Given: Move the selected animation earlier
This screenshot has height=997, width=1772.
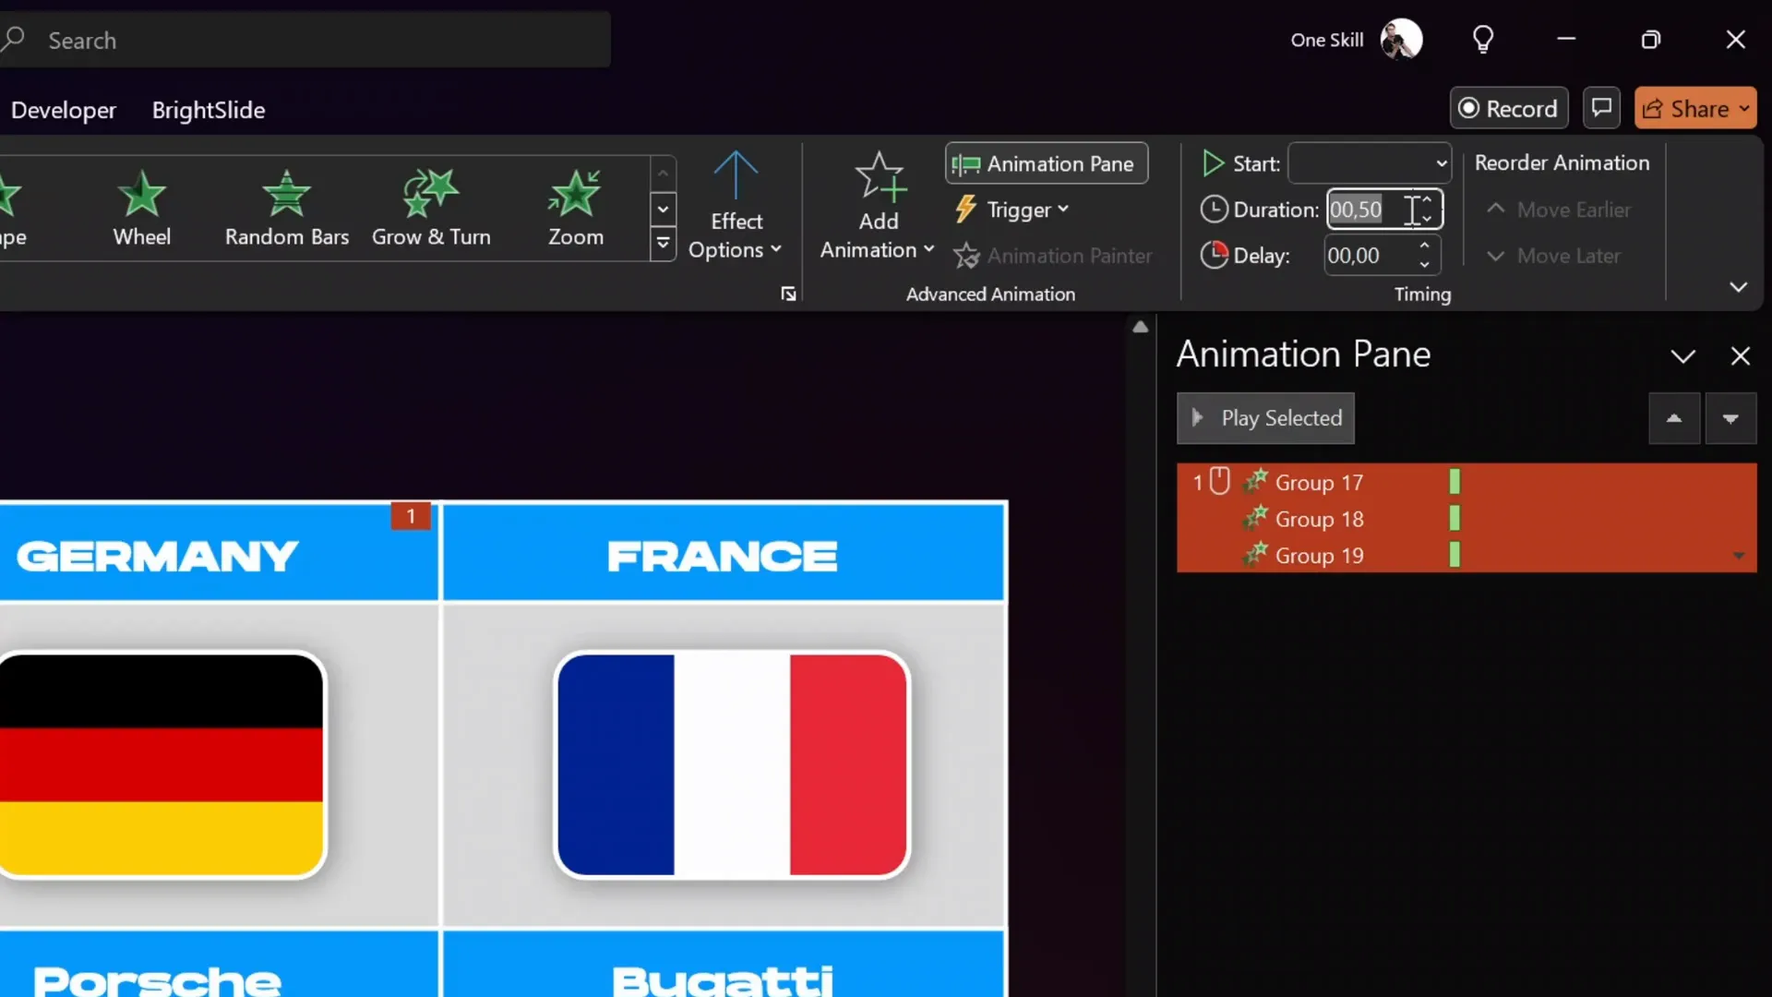Looking at the screenshot, I should 1560,210.
